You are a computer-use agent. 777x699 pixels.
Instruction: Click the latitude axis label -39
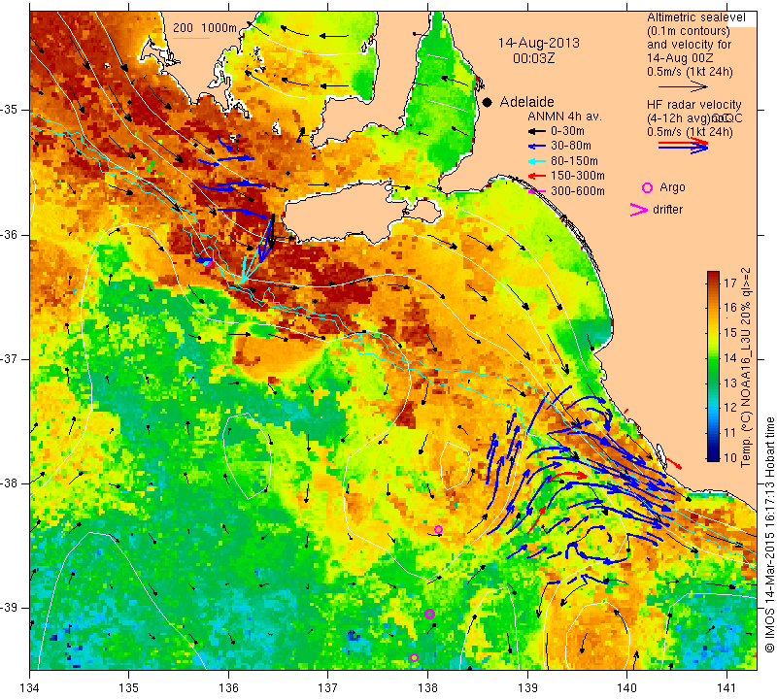[9, 608]
